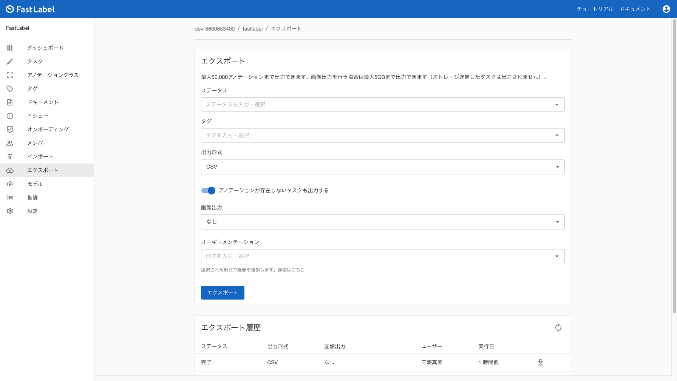The width and height of the screenshot is (677, 381).
Task: Open the user account avatar menu
Action: pyautogui.click(x=666, y=9)
